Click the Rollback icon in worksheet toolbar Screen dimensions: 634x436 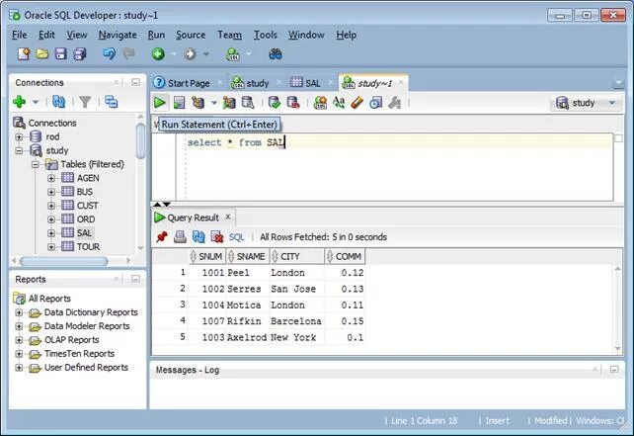coord(292,103)
